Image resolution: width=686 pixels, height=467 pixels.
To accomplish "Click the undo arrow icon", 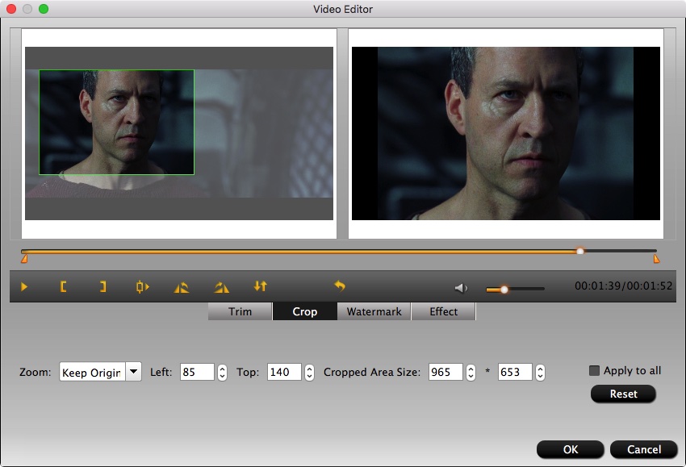I will tap(340, 286).
